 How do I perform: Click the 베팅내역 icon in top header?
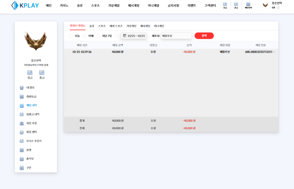tap(248, 5)
